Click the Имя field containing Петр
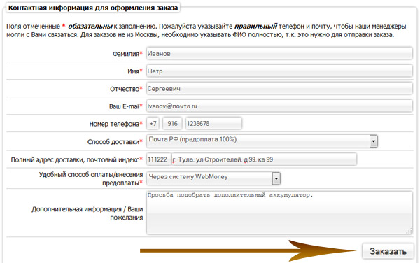Image resolution: width=420 pixels, height=263 pixels. (x=279, y=71)
